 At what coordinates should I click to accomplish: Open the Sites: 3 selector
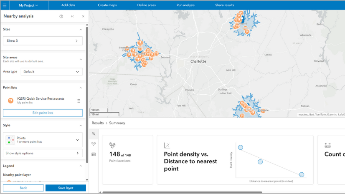pyautogui.click(x=43, y=41)
